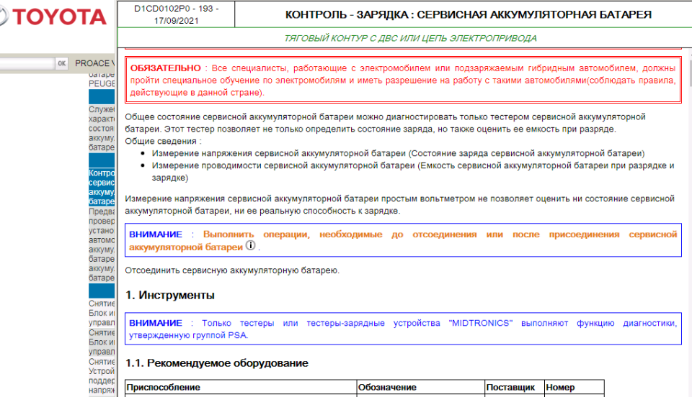
Task: Click the OK button next to search field
Action: coord(61,63)
